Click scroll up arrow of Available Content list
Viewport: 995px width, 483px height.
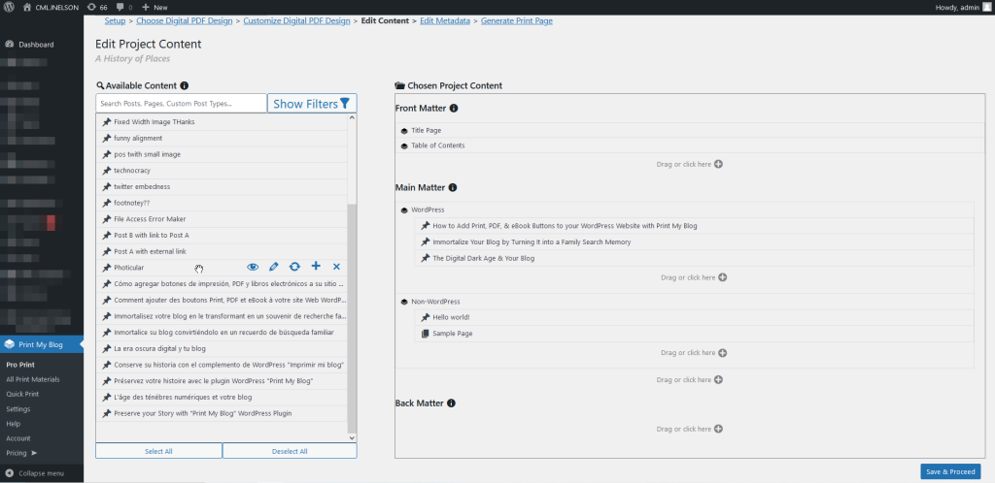point(352,117)
